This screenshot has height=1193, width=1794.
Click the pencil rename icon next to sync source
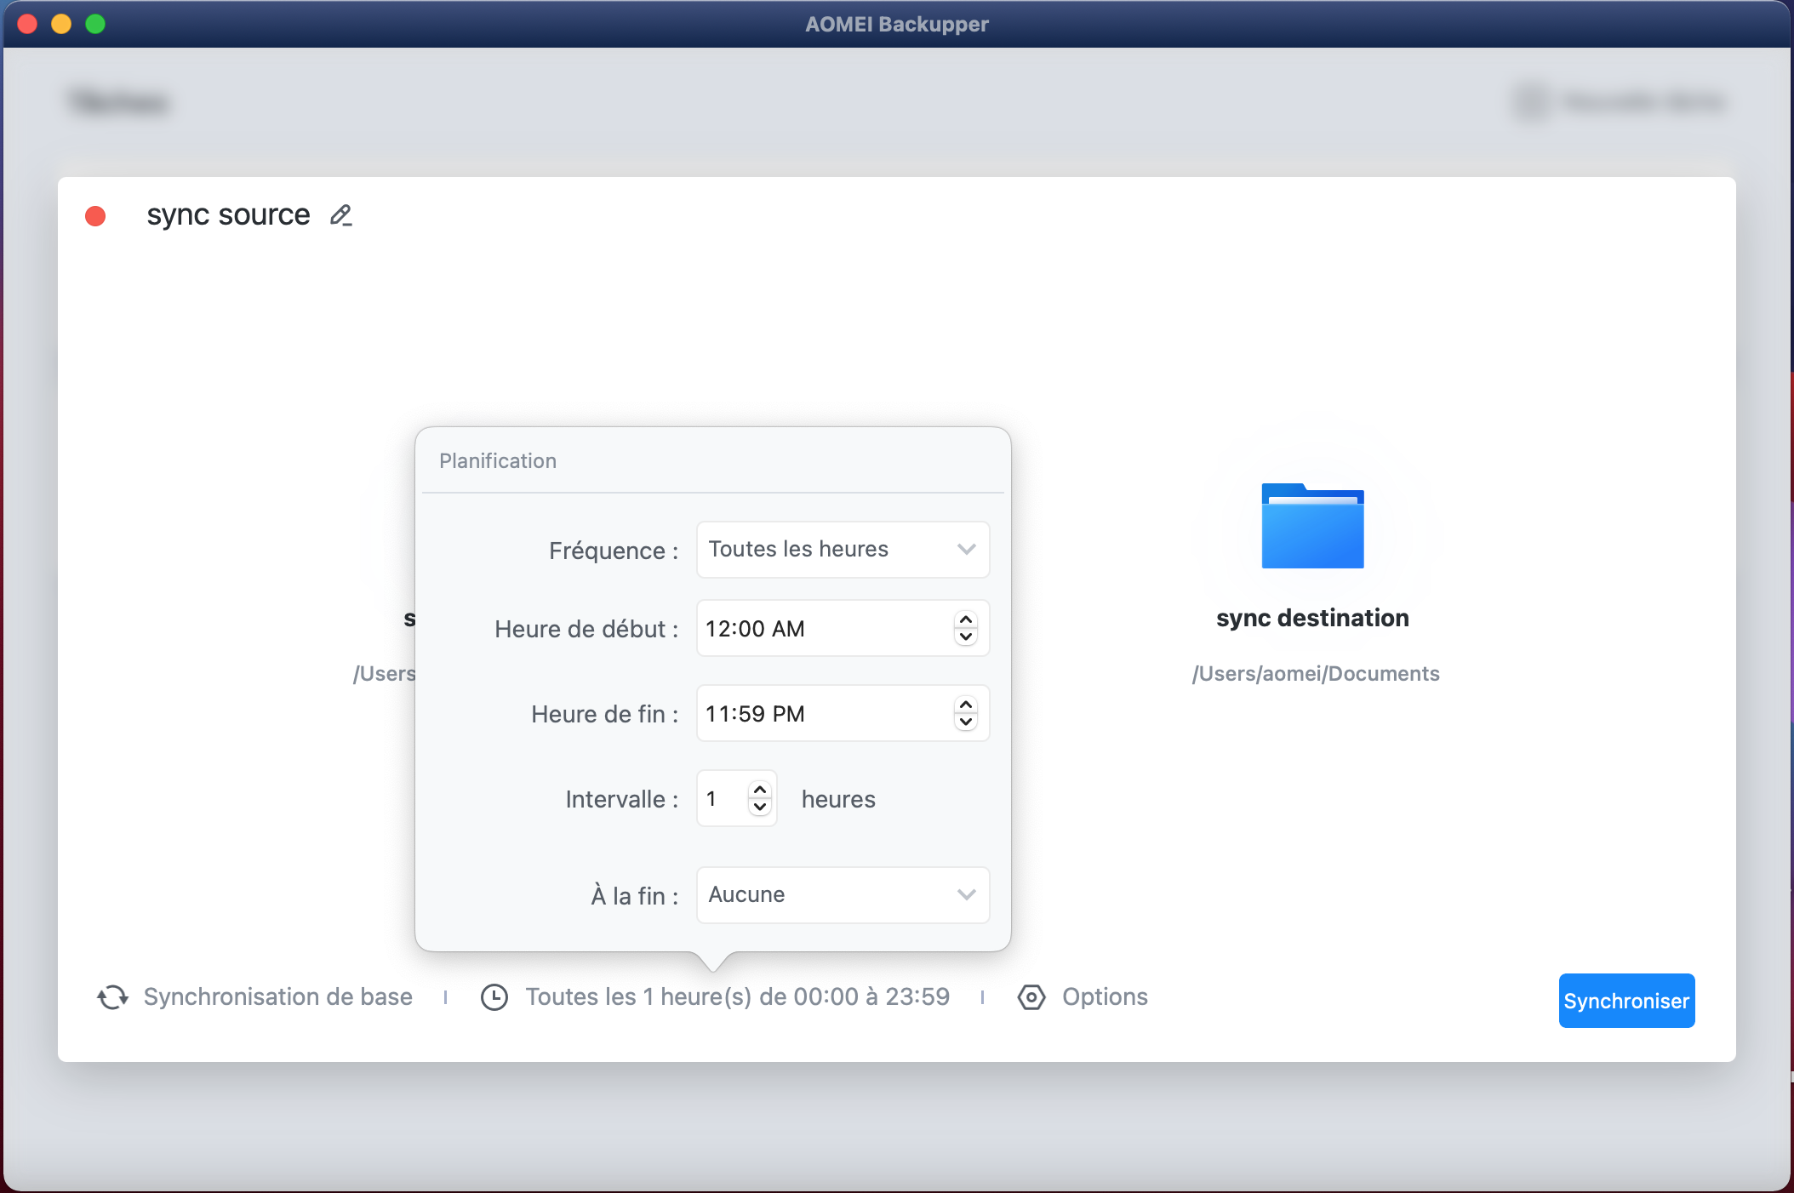coord(340,215)
